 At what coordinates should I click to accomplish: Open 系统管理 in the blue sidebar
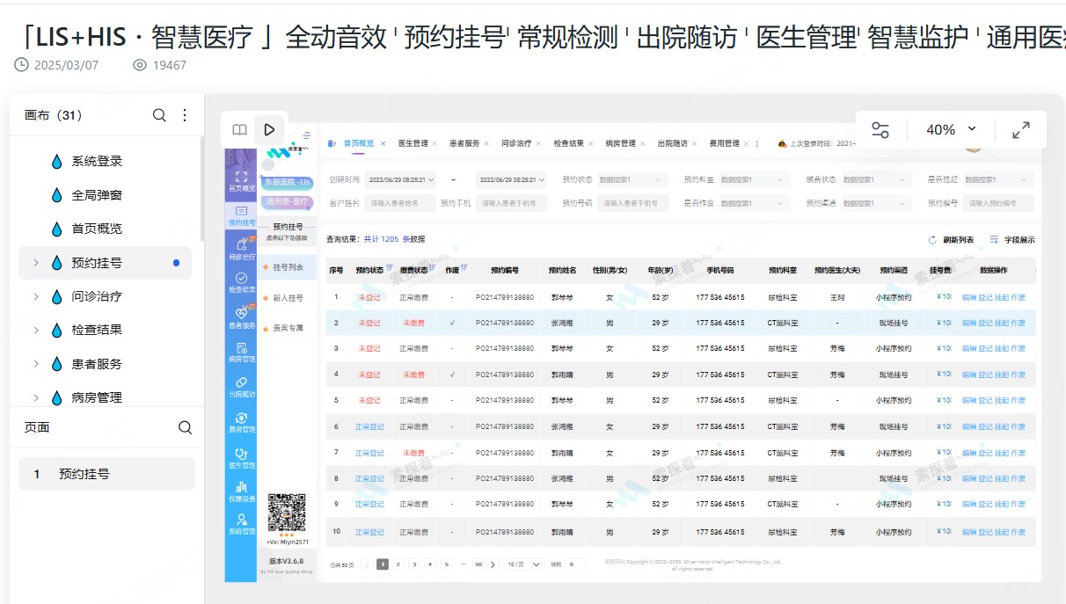(242, 525)
